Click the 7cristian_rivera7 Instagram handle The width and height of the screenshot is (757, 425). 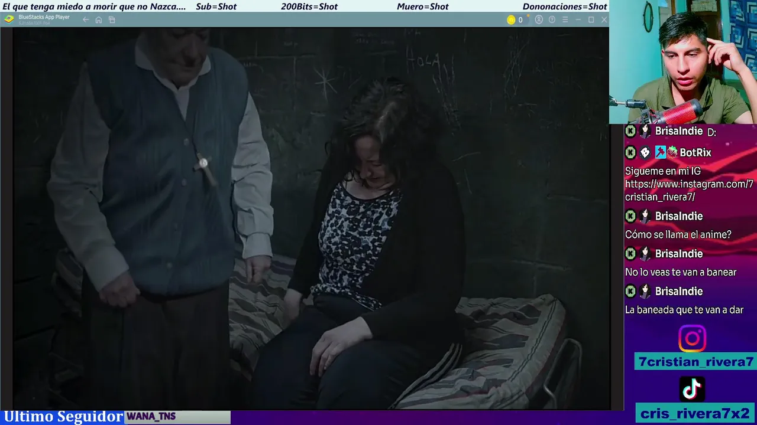[696, 362]
